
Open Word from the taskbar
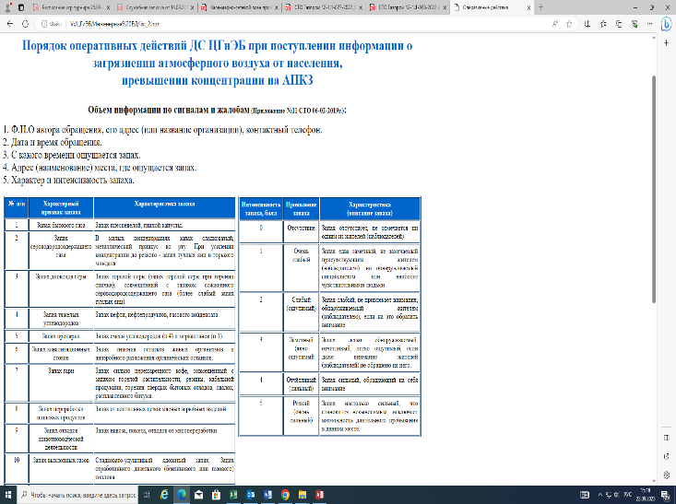click(267, 495)
